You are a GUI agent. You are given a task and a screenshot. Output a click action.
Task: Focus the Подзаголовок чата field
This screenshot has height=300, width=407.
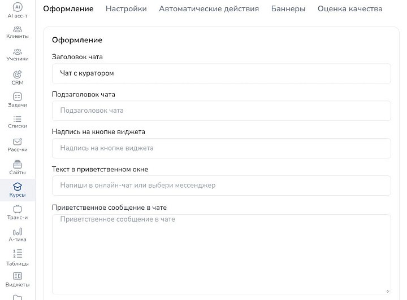click(x=221, y=111)
